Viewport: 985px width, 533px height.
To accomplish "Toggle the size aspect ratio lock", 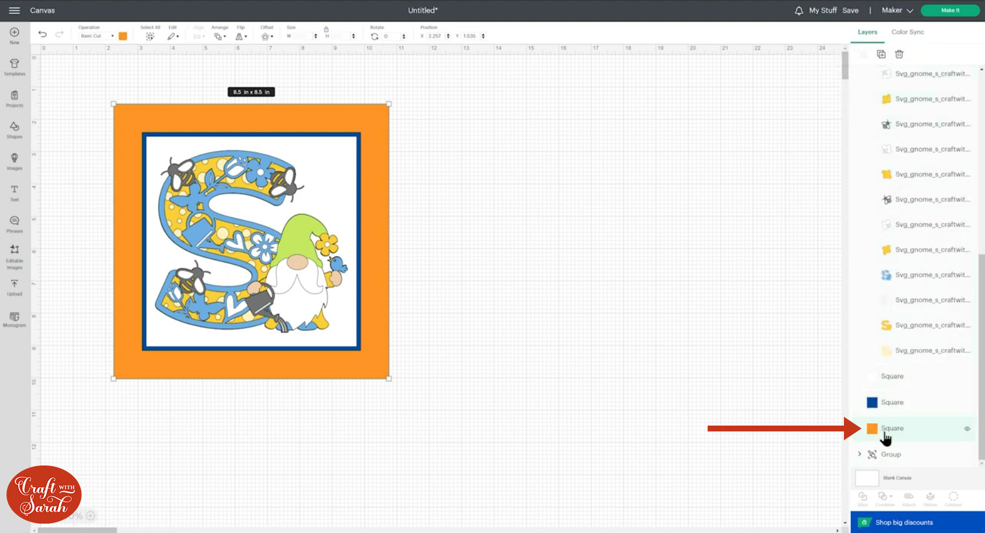I will coord(326,29).
